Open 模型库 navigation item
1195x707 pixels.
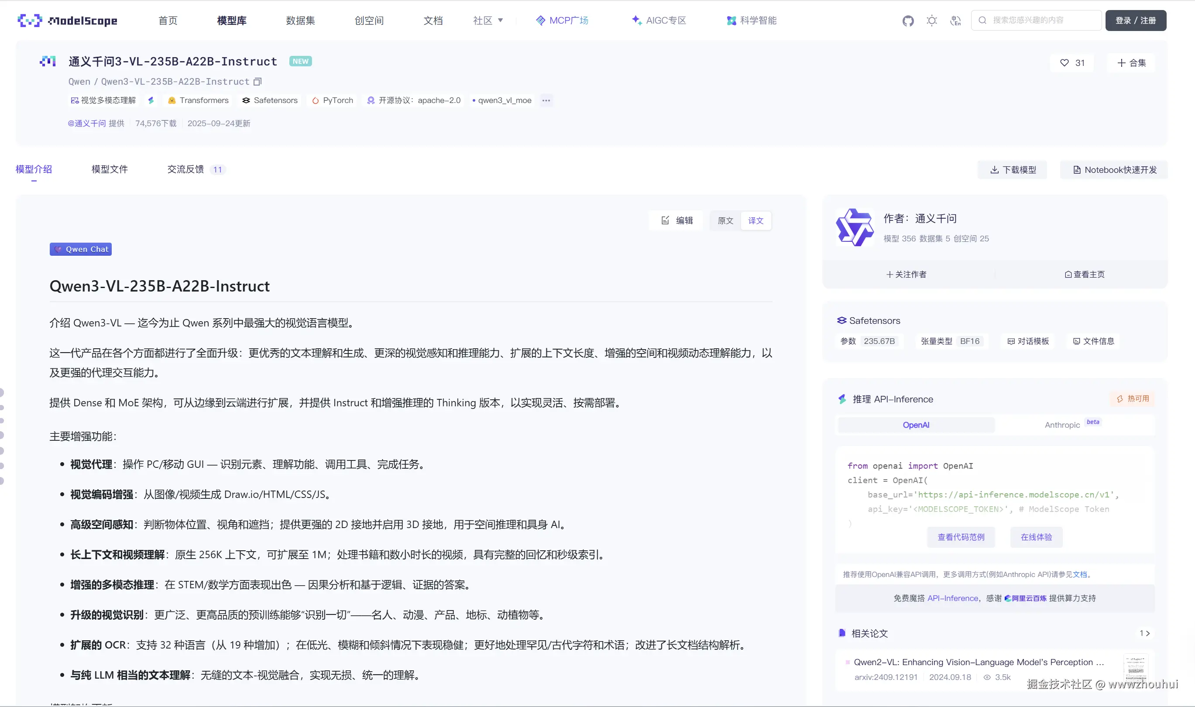tap(232, 21)
